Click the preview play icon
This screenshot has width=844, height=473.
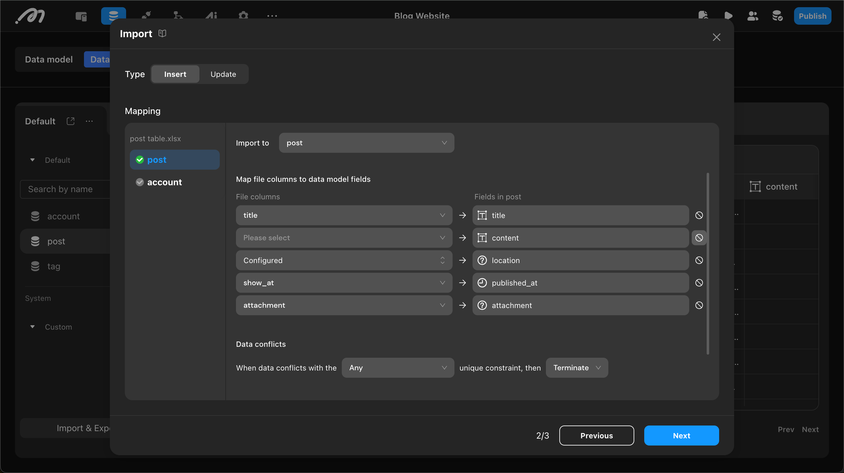coord(728,16)
